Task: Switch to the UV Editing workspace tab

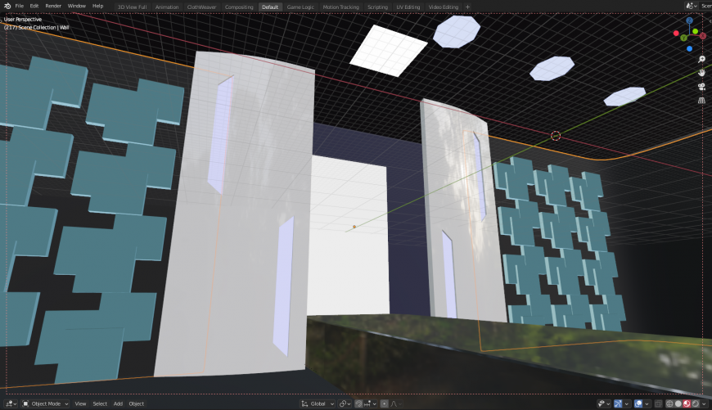Action: coord(408,7)
